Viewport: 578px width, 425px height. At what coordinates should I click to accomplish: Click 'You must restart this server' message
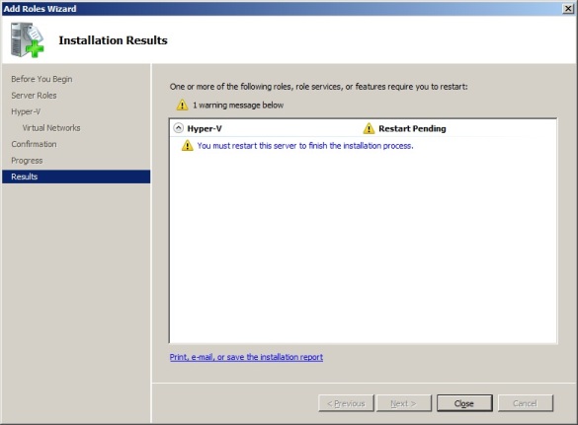(x=305, y=146)
